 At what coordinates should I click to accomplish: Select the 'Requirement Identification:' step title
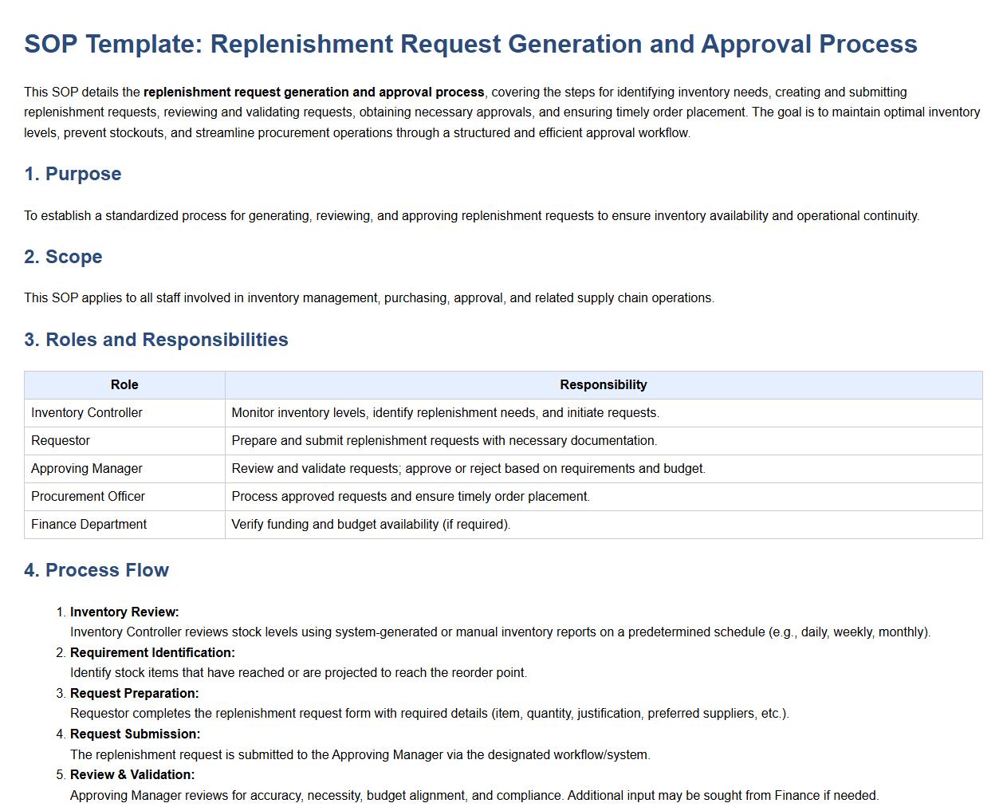(x=152, y=653)
